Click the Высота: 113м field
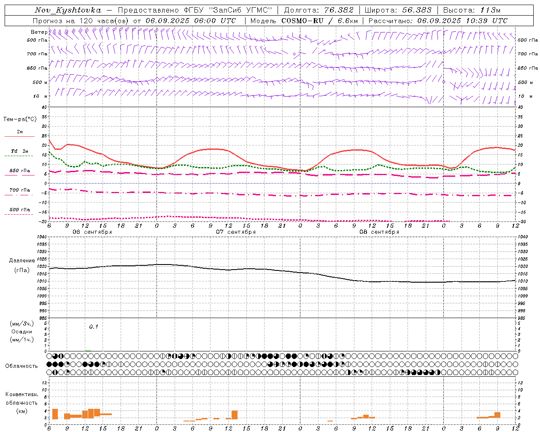 pos(472,10)
